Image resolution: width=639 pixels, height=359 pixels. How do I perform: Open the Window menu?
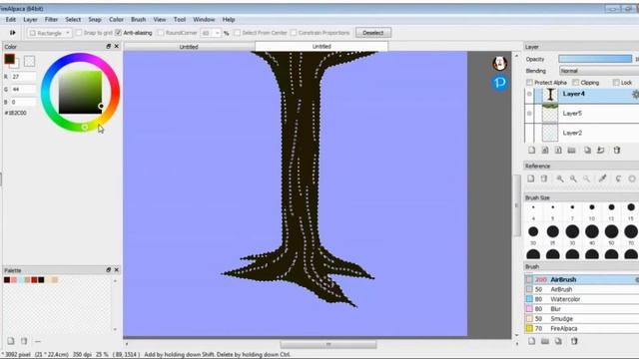coord(204,20)
